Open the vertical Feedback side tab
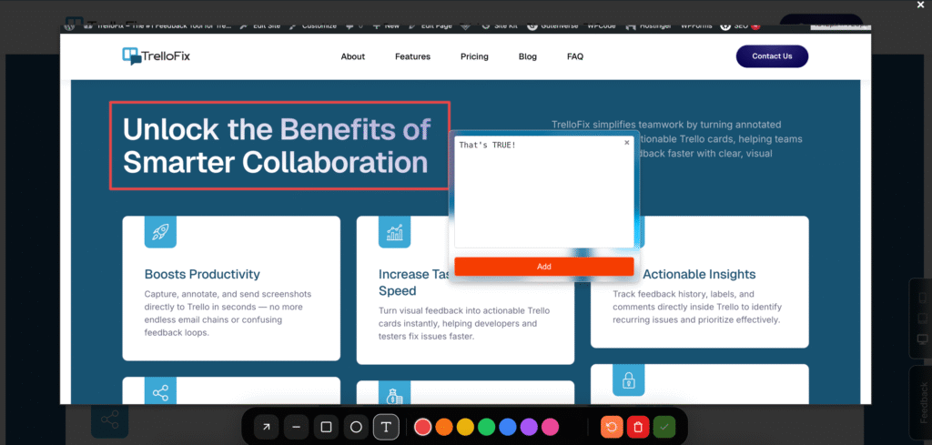932x445 pixels. pyautogui.click(x=923, y=402)
